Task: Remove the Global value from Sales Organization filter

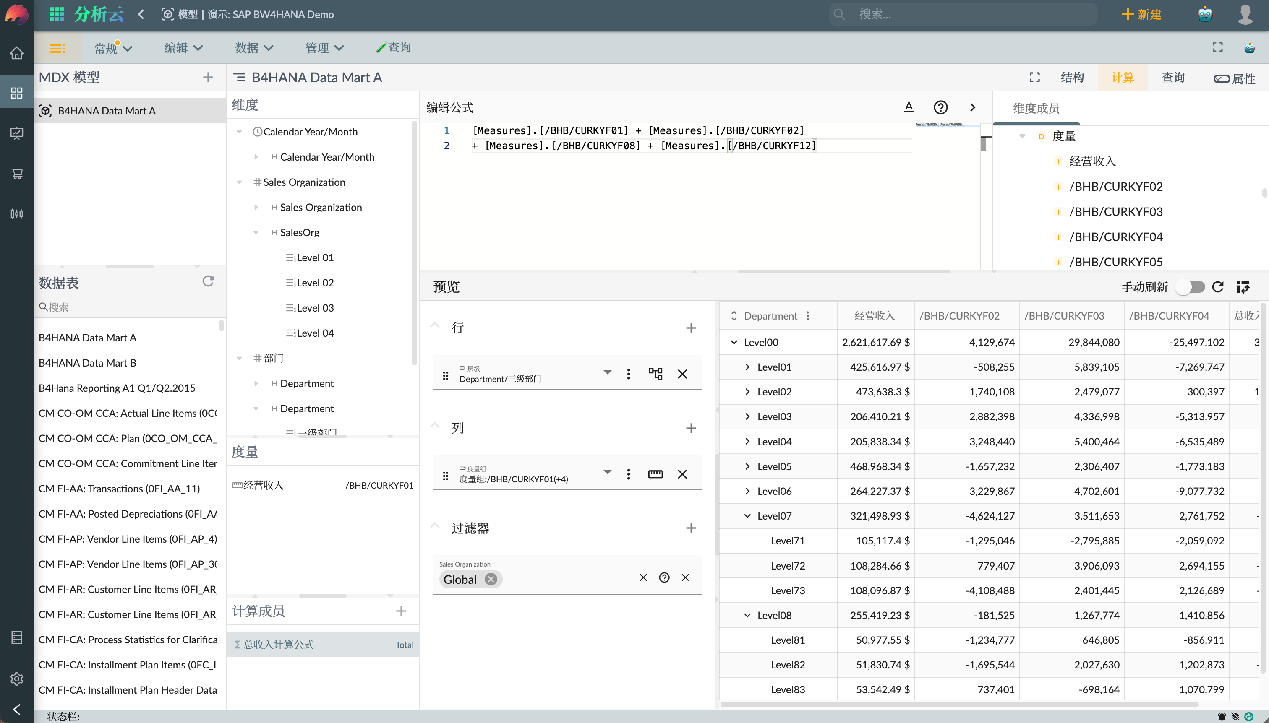Action: point(491,579)
